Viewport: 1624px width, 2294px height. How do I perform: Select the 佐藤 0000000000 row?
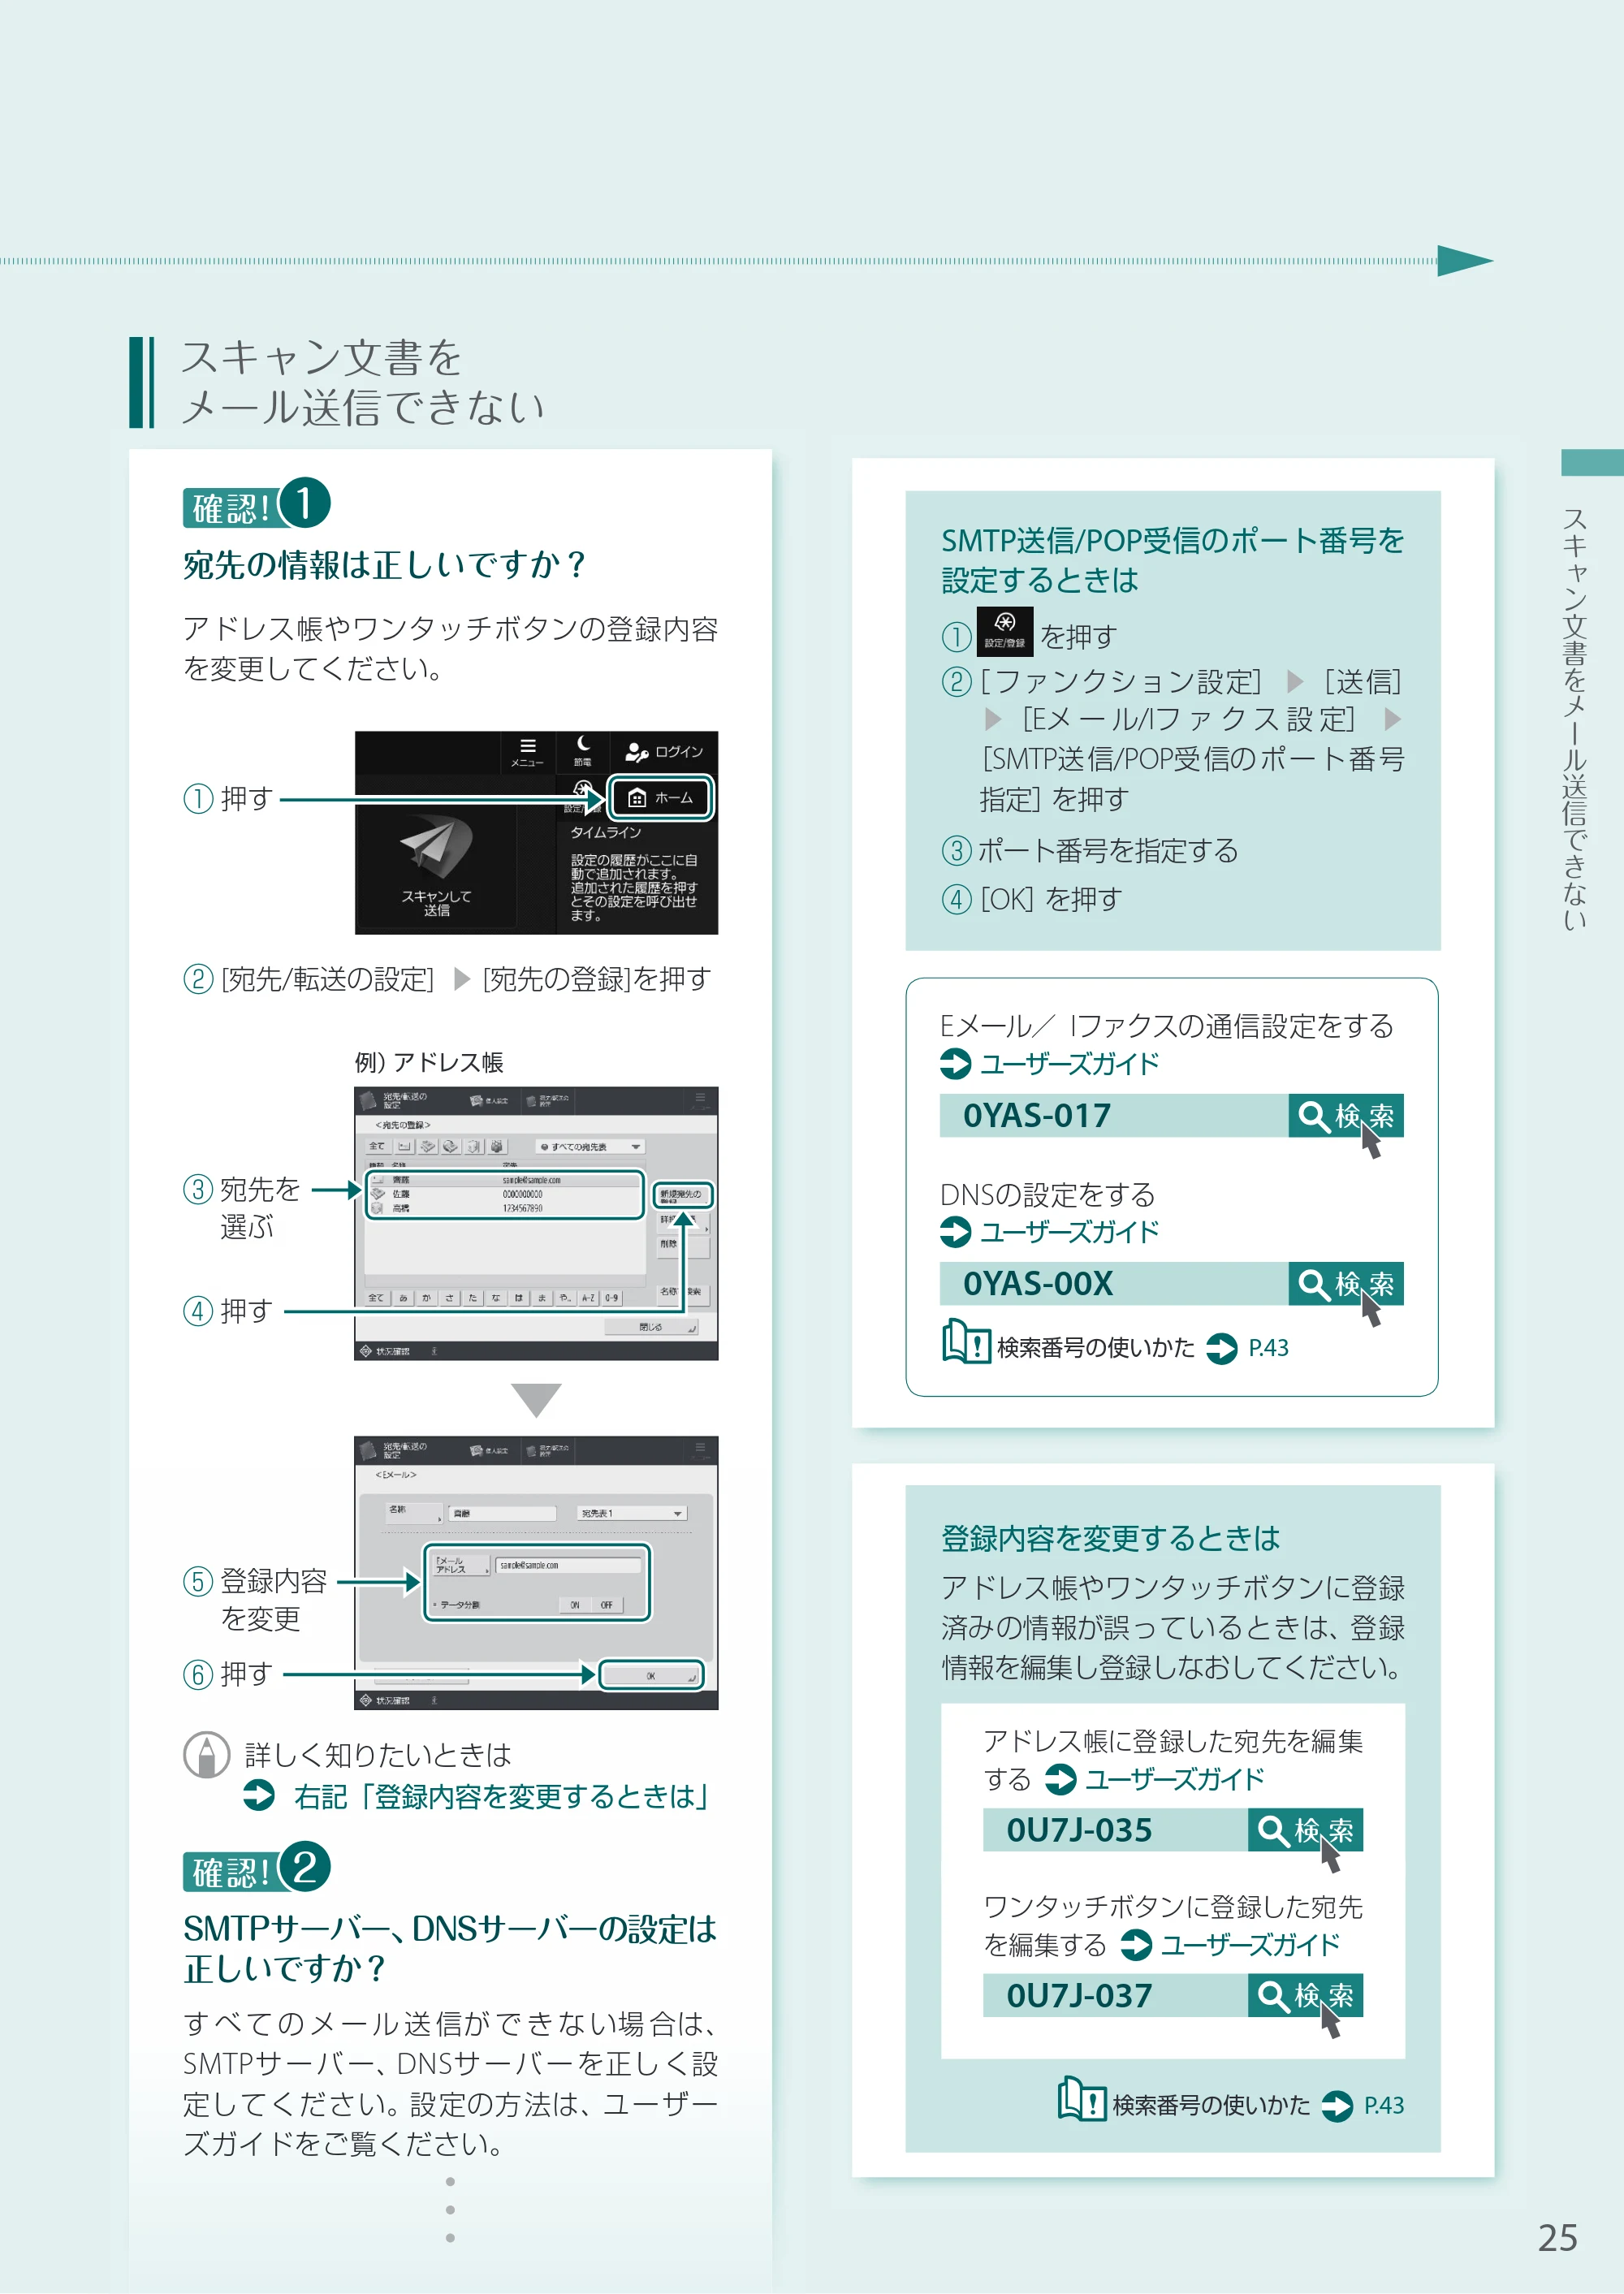click(x=505, y=1194)
